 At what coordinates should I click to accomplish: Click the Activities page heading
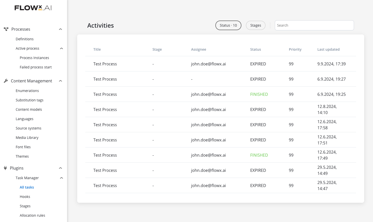coord(100,26)
